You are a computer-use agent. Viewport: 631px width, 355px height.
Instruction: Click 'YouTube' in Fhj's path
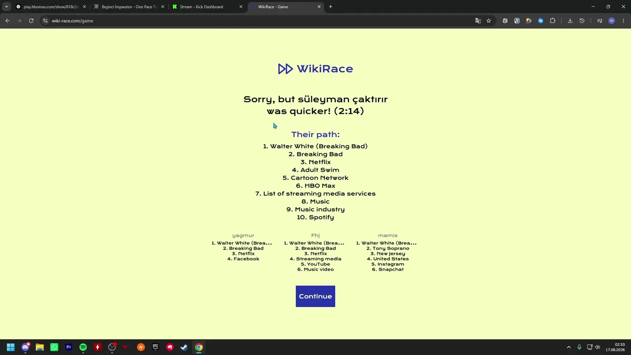315,264
